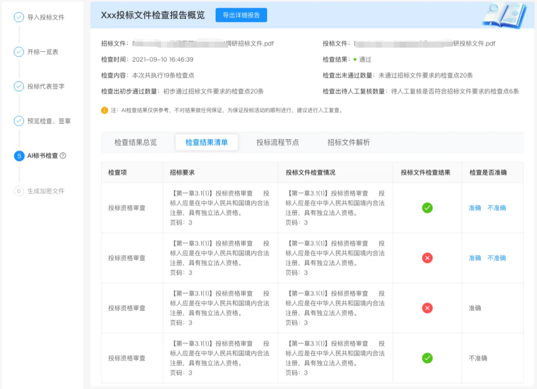Click the 投标文件 pdf file name

[425, 43]
